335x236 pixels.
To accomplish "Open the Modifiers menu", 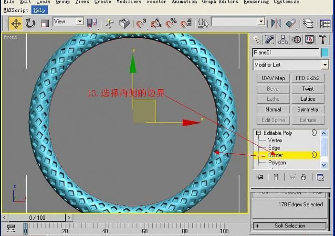I will point(129,2).
